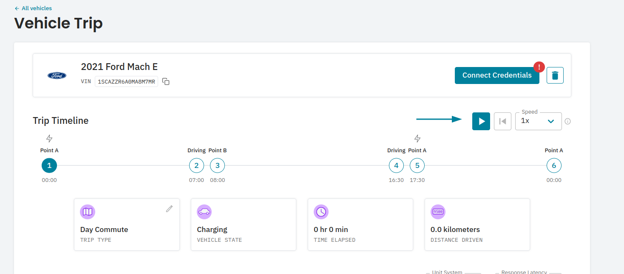
Task: Click the Point B label
Action: tap(218, 151)
